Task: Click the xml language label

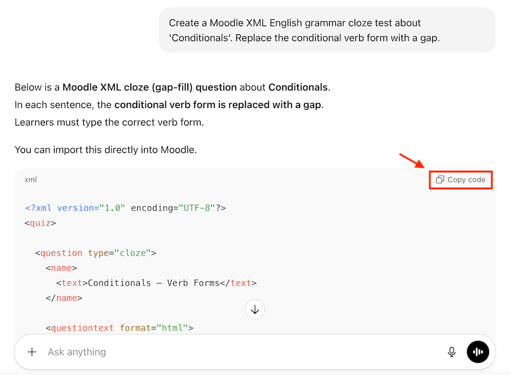Action: 31,180
